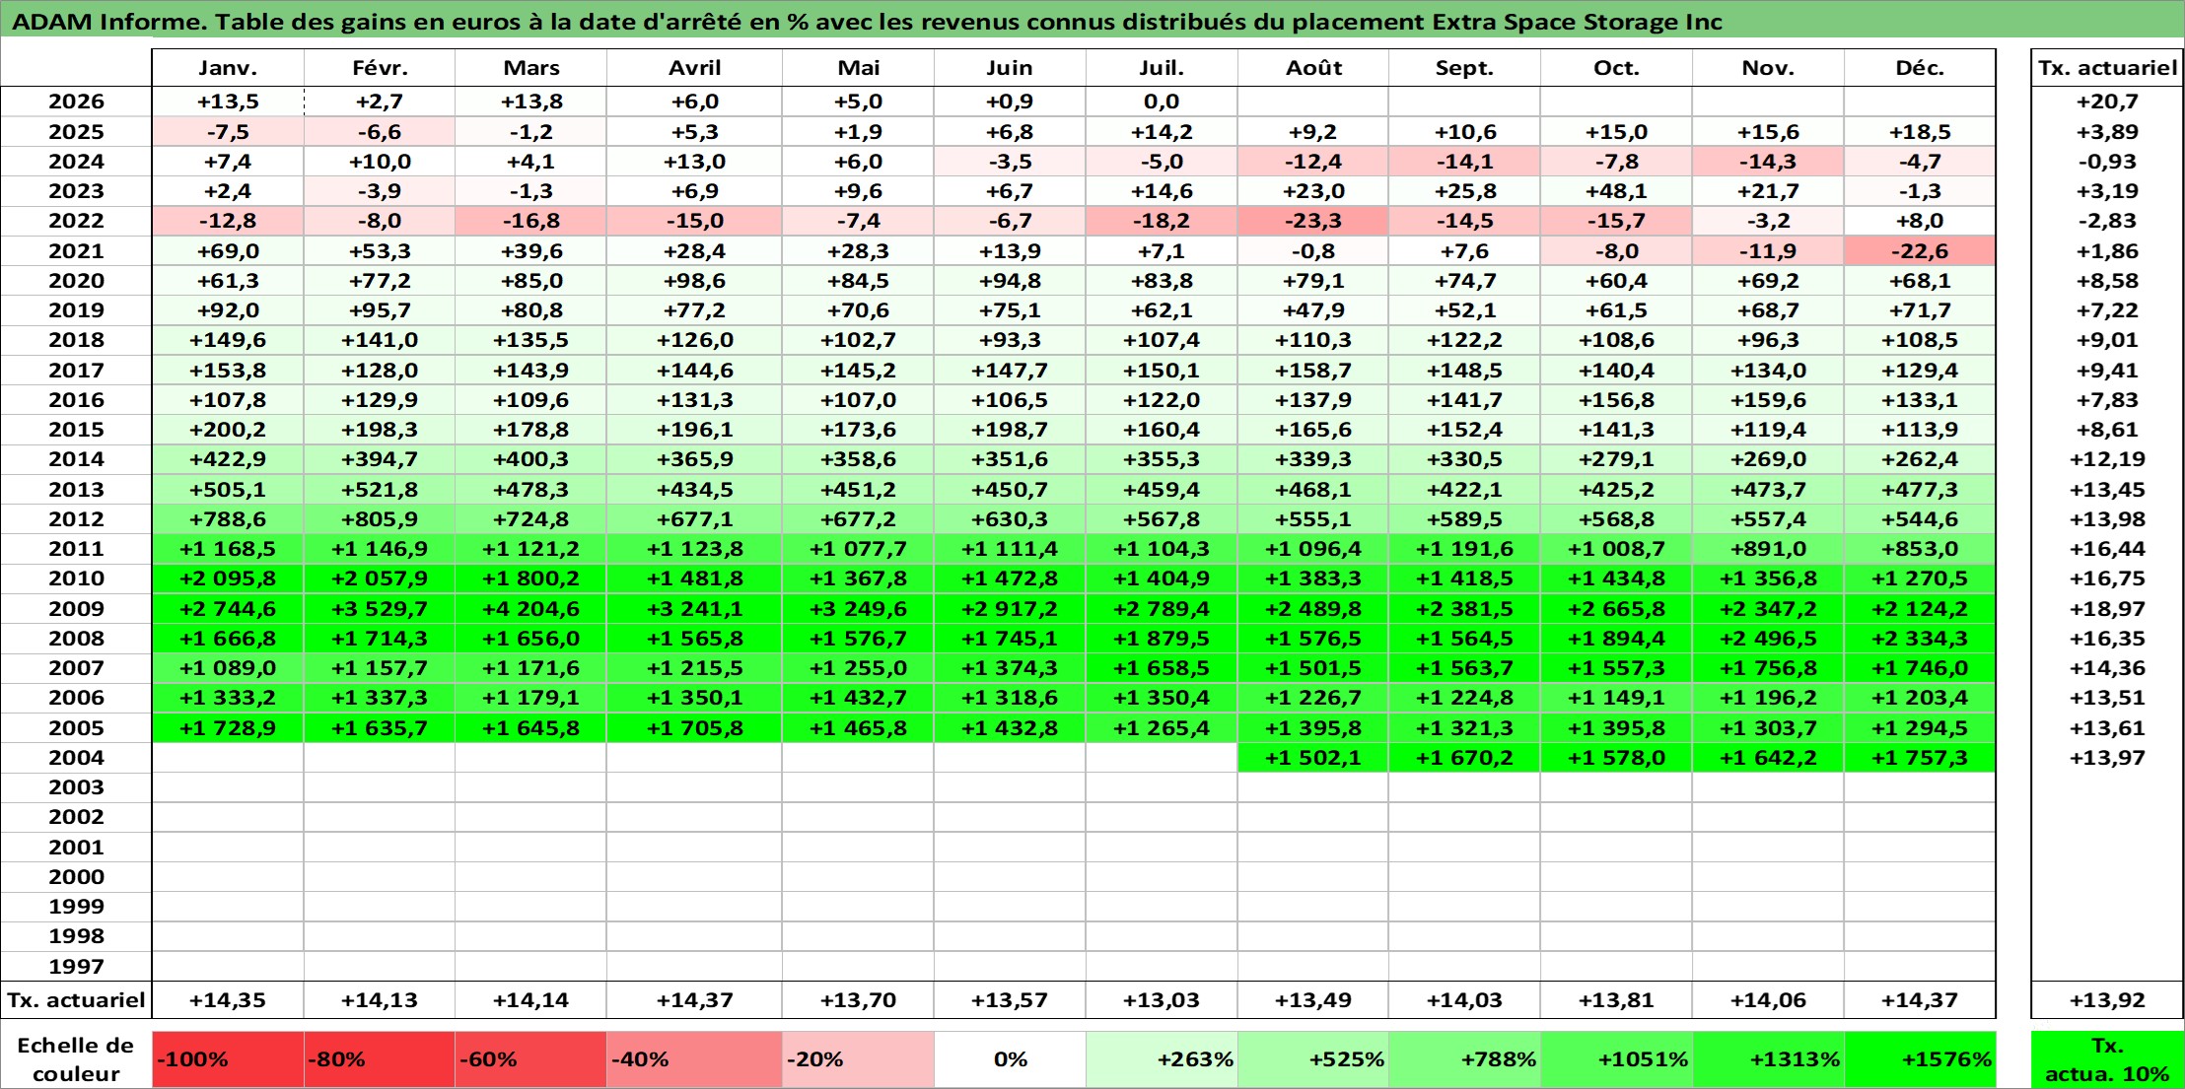Select the '-14,3' cell for November 2024
The width and height of the screenshot is (2185, 1089).
coord(1769,162)
